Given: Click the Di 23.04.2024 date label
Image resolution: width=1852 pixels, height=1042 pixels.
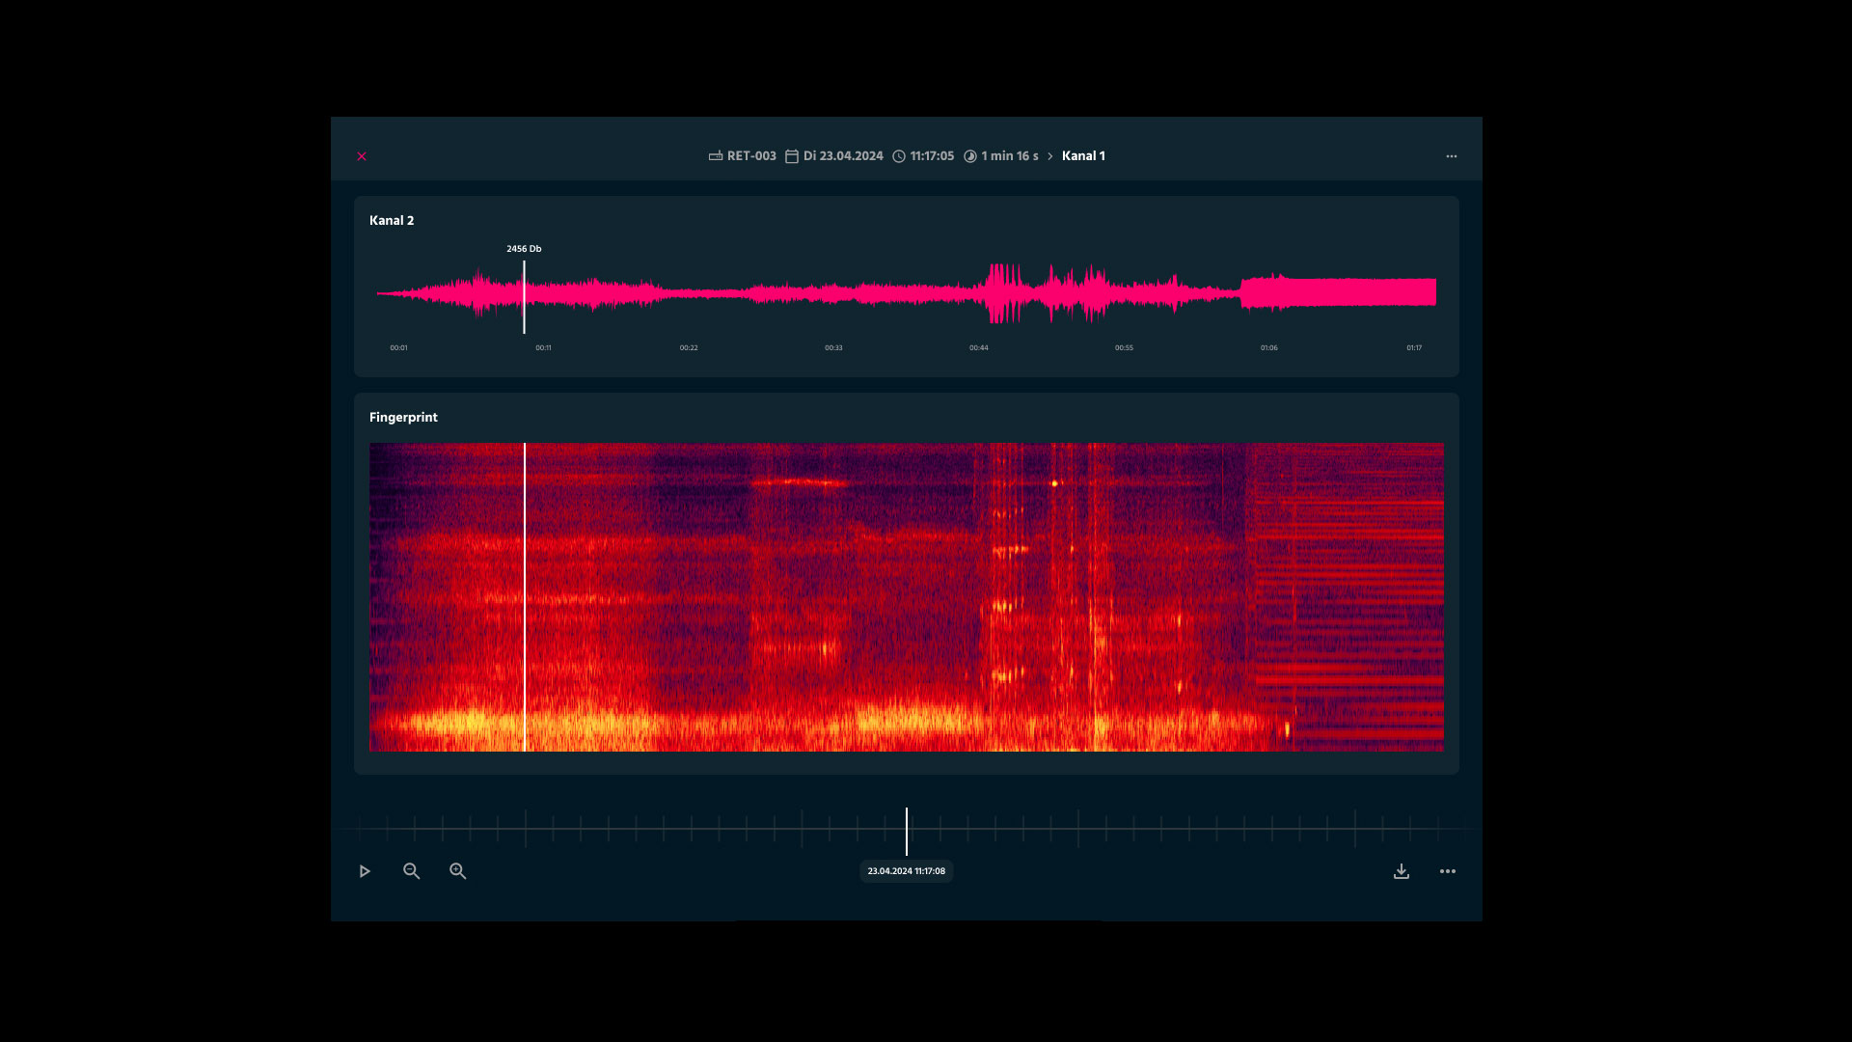Looking at the screenshot, I should click(x=843, y=156).
